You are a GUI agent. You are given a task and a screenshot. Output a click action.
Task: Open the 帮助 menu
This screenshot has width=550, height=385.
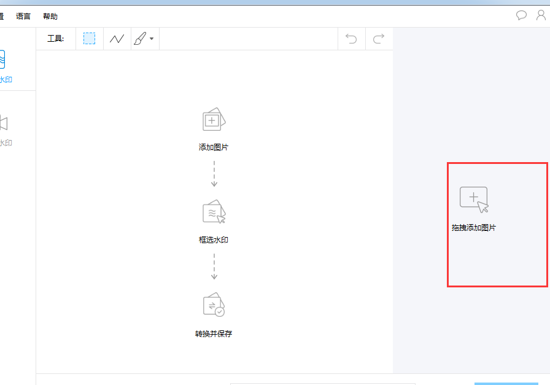coord(50,16)
